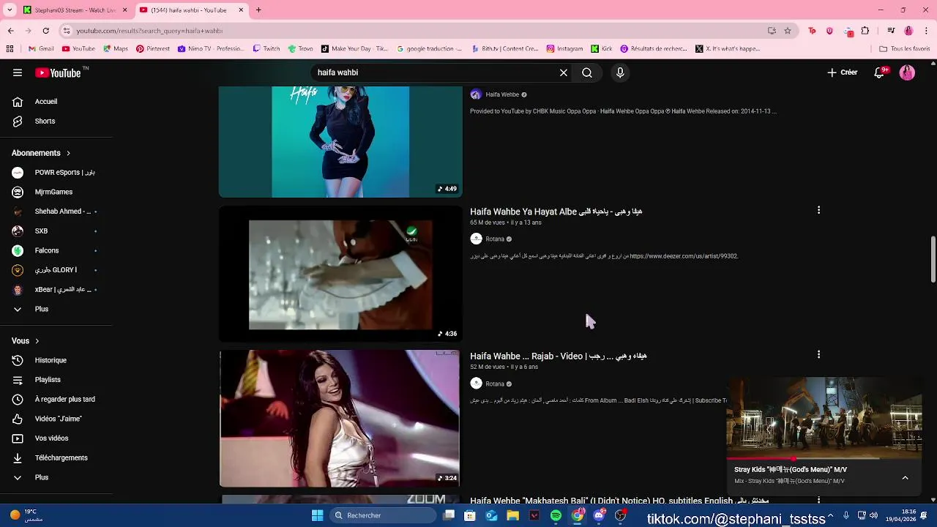This screenshot has height=527, width=937.
Task: Open the Instagram bookmark
Action: point(564,49)
